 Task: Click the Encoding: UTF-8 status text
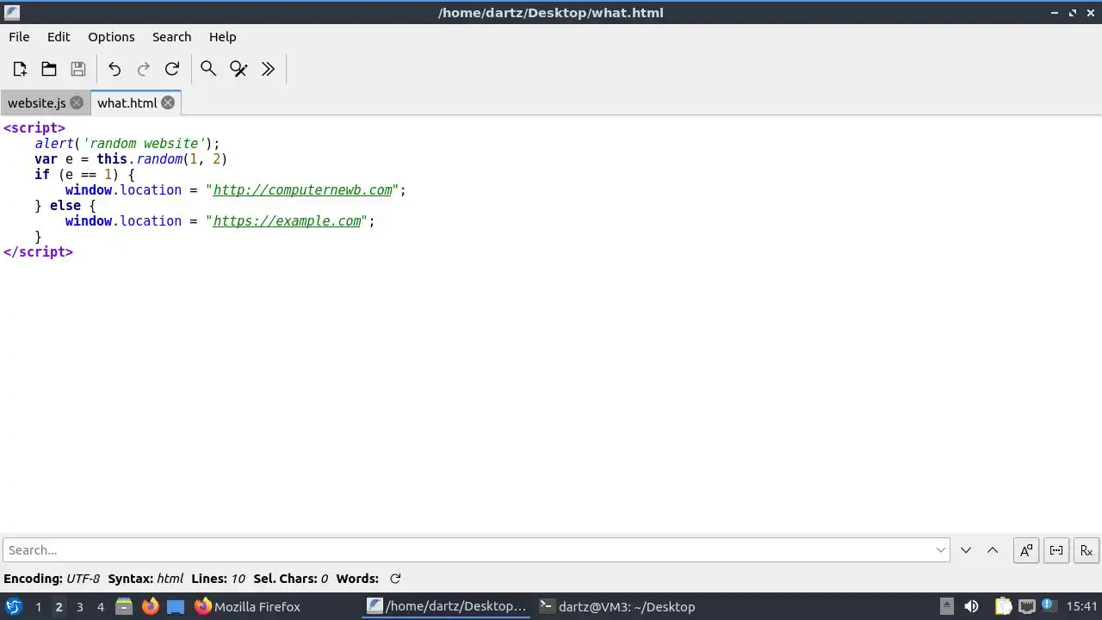(52, 579)
